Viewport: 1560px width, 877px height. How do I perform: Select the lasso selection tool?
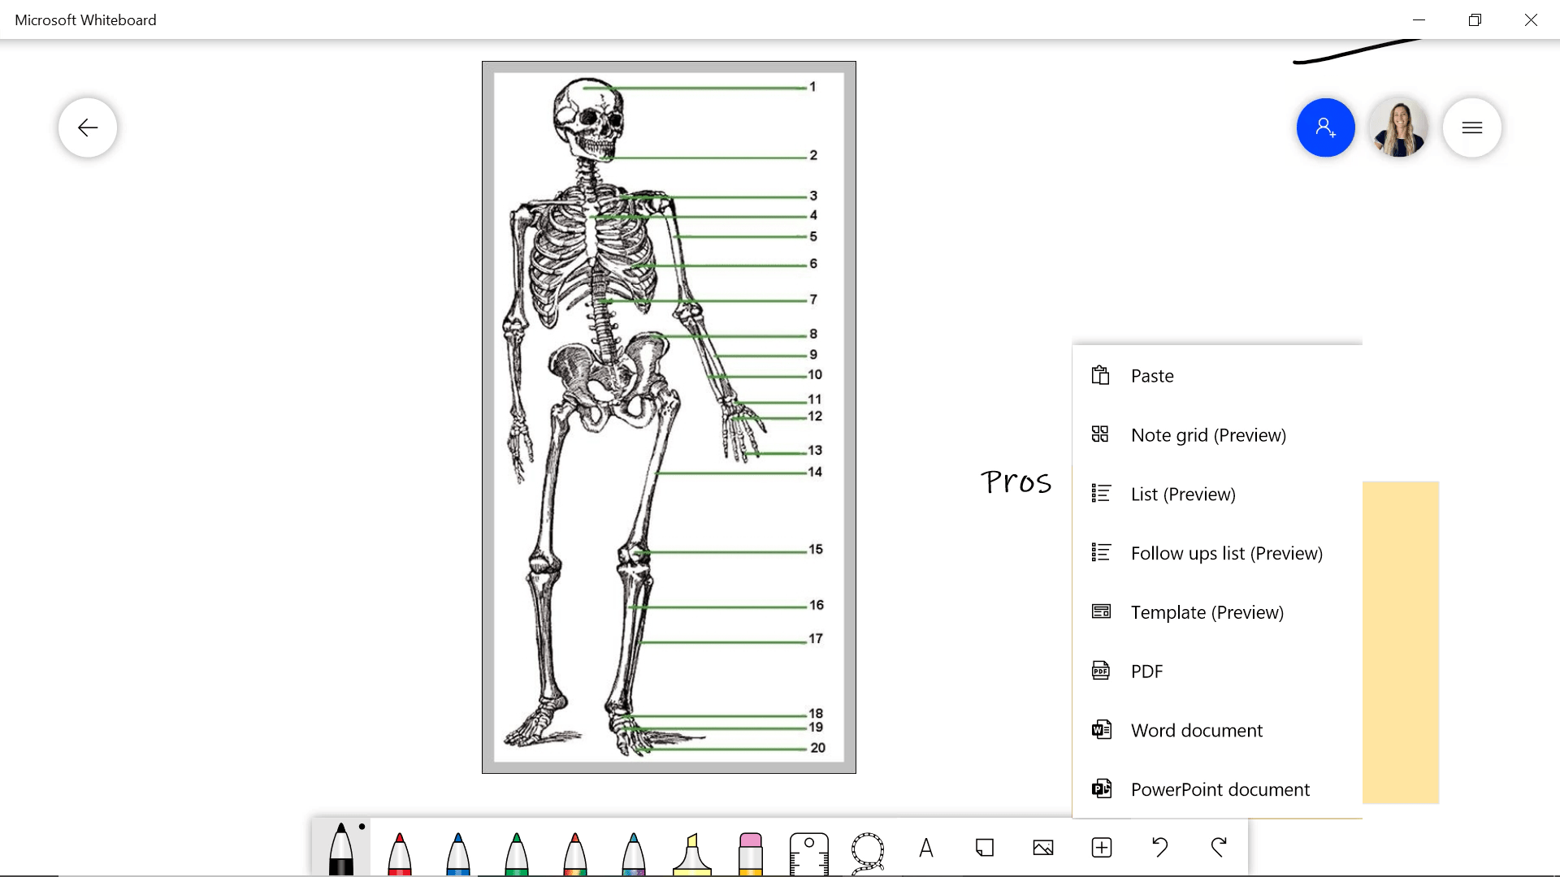868,853
